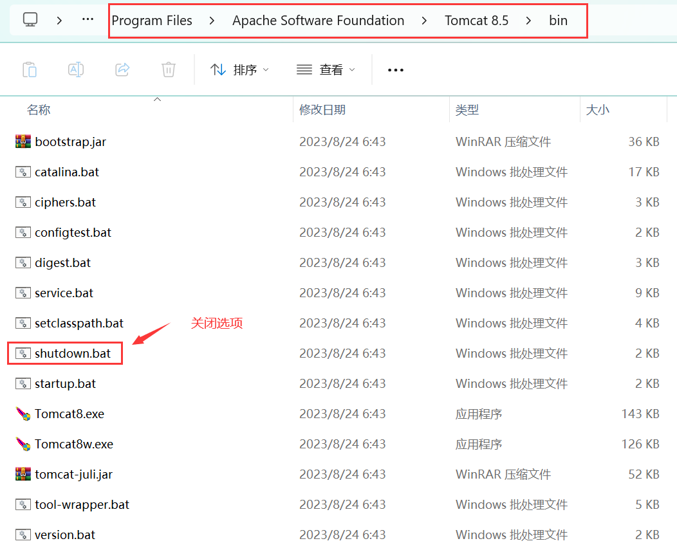This screenshot has width=677, height=550.
Task: Select the file name bootstrap.jar
Action: 70,142
